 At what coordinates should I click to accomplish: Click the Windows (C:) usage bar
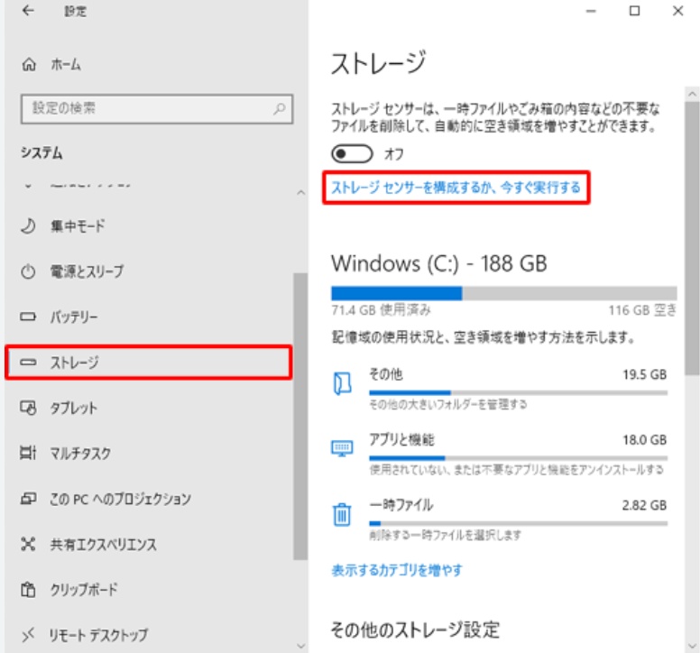tap(504, 293)
